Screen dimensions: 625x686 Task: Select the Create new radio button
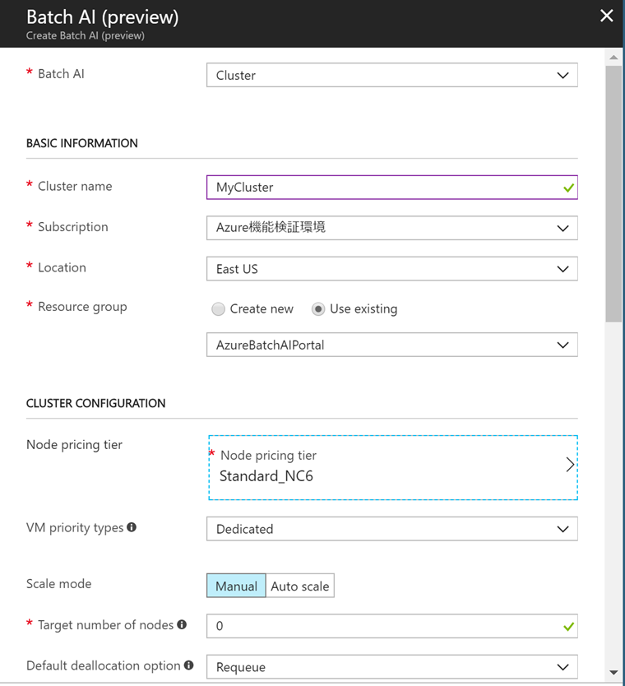(218, 309)
